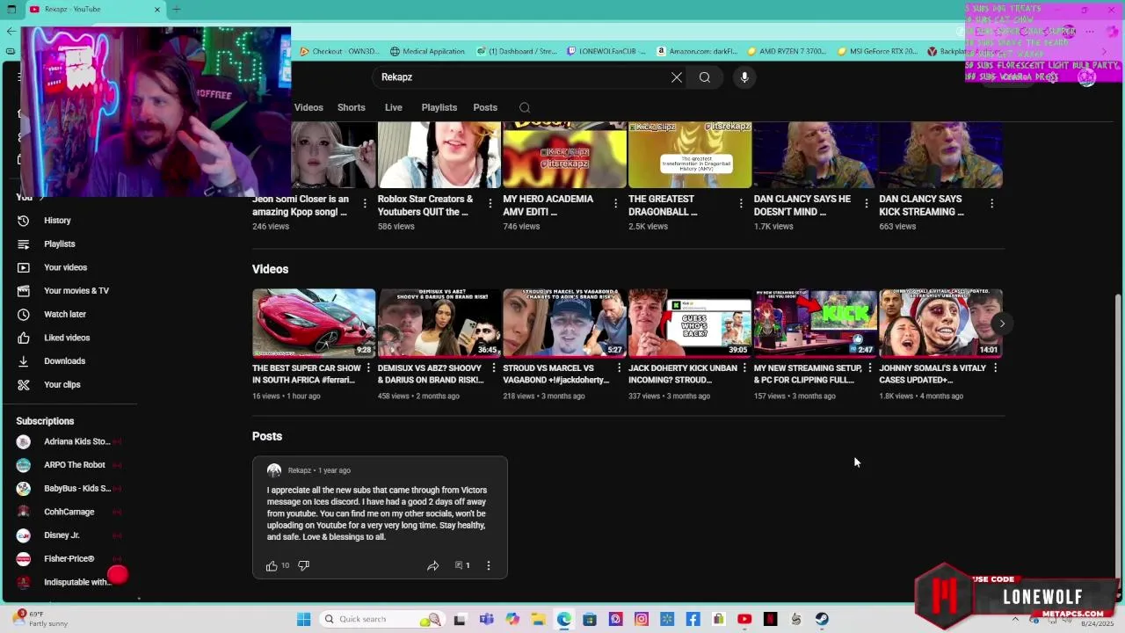Open comments on the Rekapz post

pyautogui.click(x=462, y=566)
